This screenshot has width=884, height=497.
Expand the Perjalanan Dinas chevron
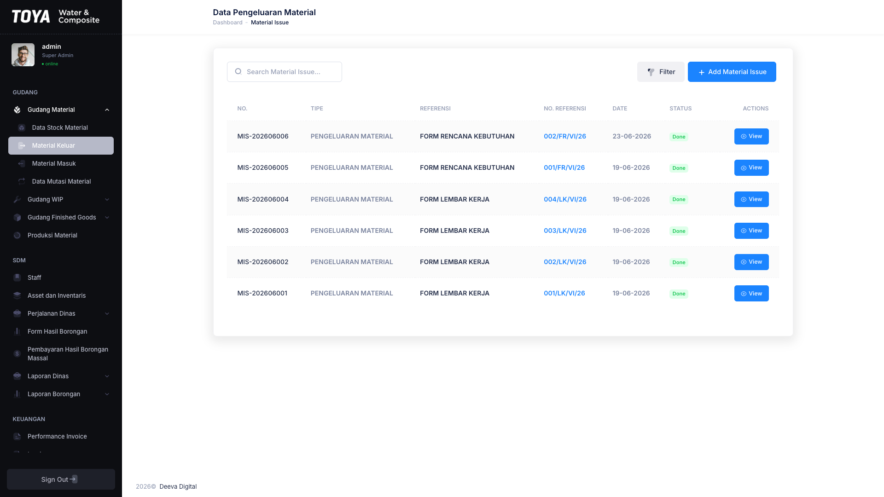(107, 314)
